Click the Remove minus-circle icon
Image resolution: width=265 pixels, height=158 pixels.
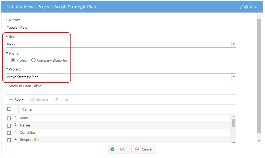pyautogui.click(x=32, y=99)
